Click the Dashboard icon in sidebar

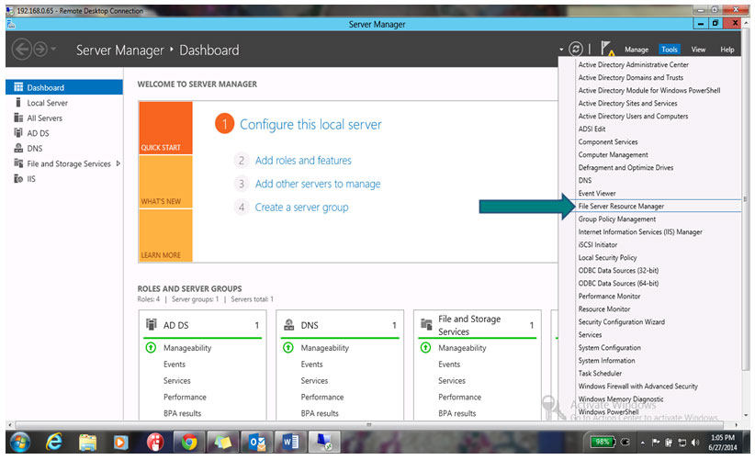[18, 87]
